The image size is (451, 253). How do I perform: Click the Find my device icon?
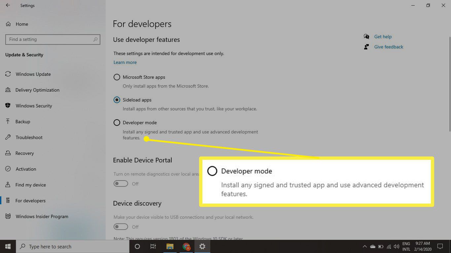[8, 185]
